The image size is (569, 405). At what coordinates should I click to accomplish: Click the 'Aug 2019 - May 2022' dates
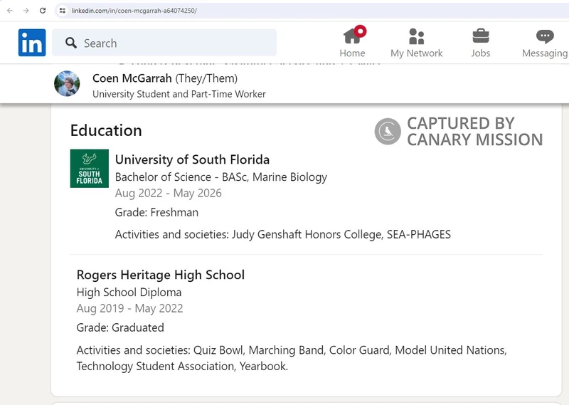click(x=129, y=308)
